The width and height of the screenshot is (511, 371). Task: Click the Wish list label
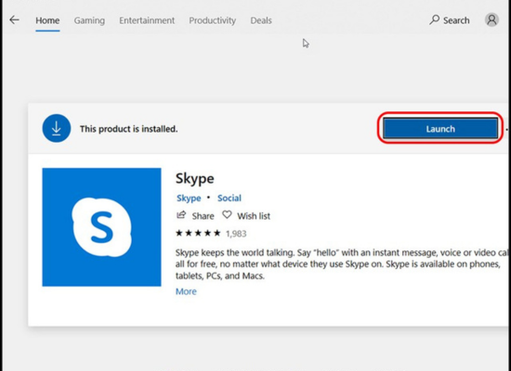pyautogui.click(x=254, y=216)
